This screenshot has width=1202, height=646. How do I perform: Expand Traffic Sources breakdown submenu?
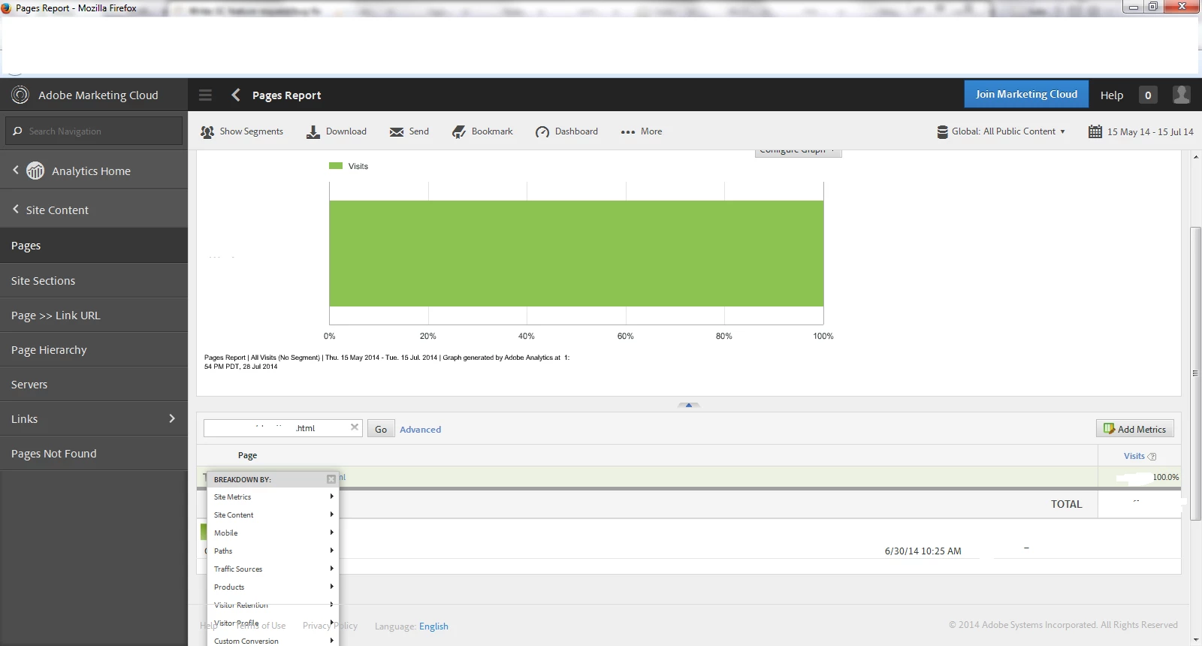click(x=273, y=569)
